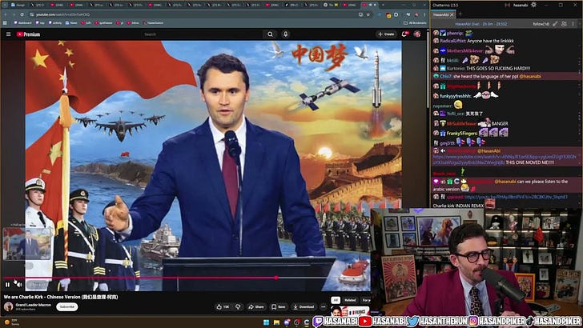Click RadicalLiftist username in chat
Image resolution: width=583 pixels, height=328 pixels.
coord(452,41)
